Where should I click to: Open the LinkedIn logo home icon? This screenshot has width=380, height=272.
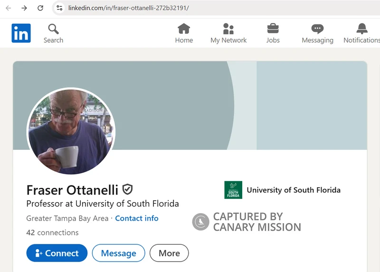[21, 33]
